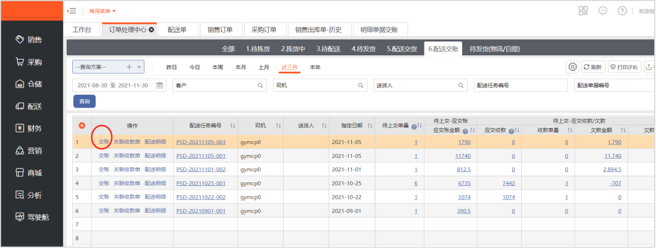This screenshot has height=248, width=656.
Task: Close the 订单处理中心 tab
Action: 151,30
